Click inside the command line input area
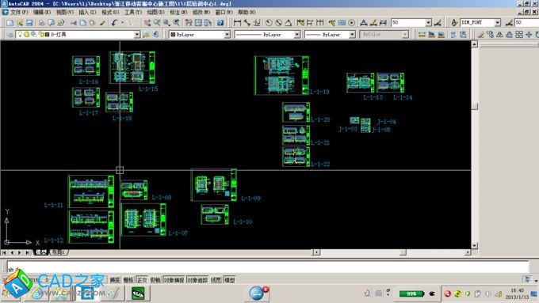The height and width of the screenshot is (303, 539). tap(268, 266)
